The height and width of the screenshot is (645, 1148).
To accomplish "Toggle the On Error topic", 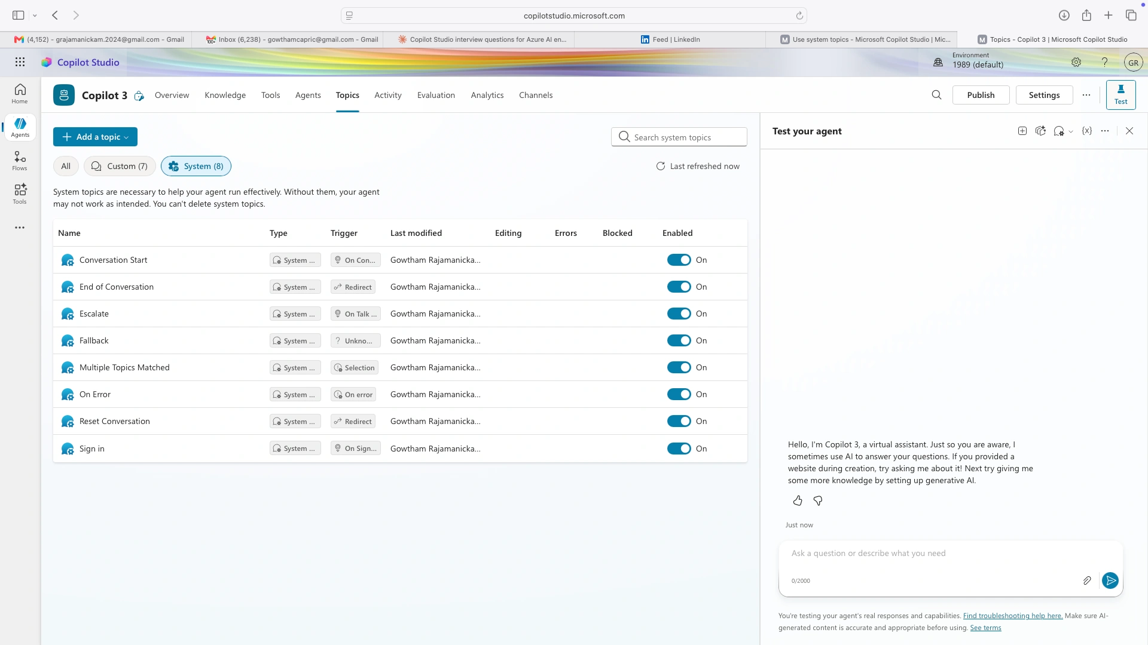I will coord(679,394).
